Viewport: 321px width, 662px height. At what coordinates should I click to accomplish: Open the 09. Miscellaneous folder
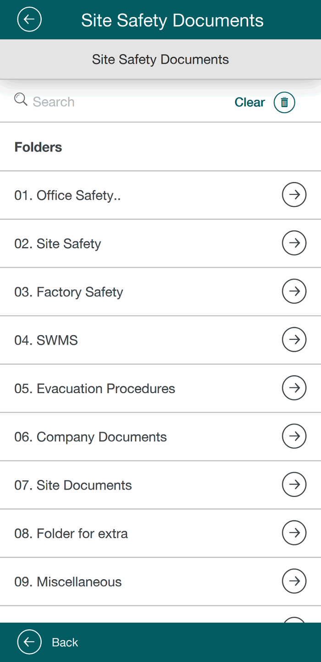pyautogui.click(x=68, y=582)
